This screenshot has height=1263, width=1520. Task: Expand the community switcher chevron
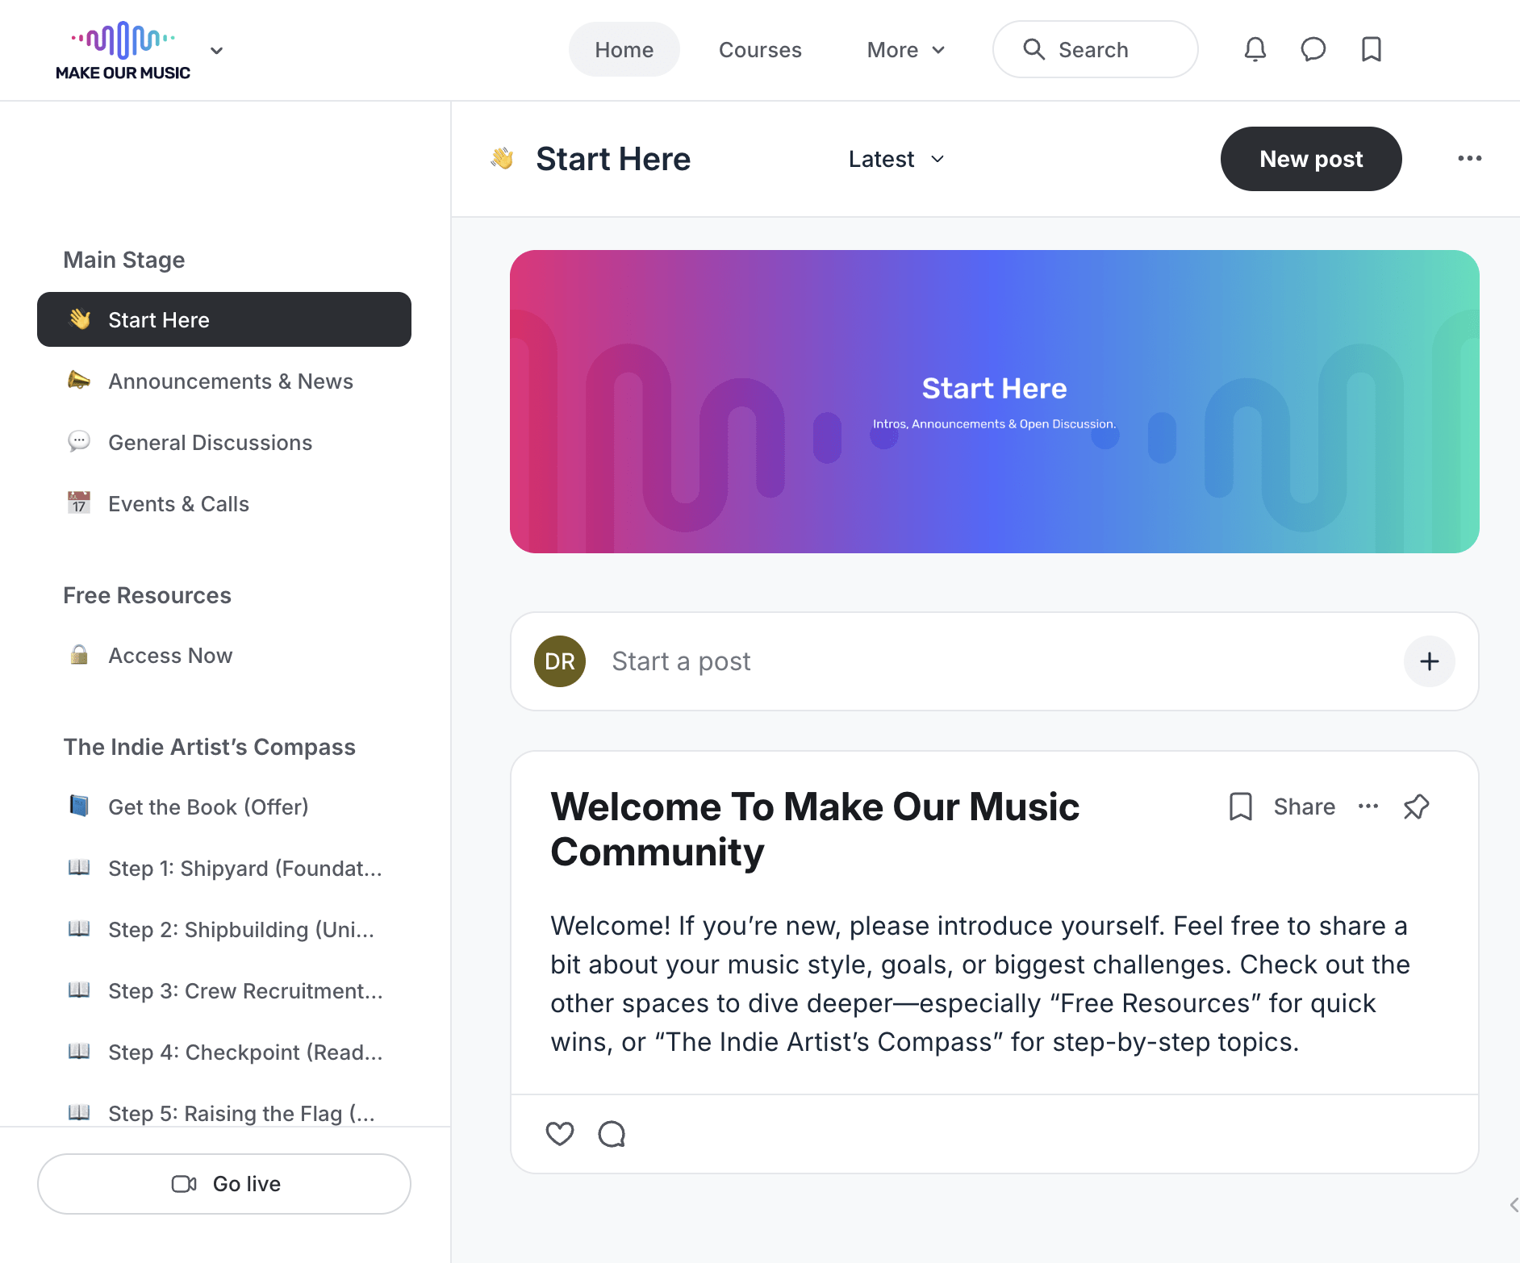tap(216, 50)
